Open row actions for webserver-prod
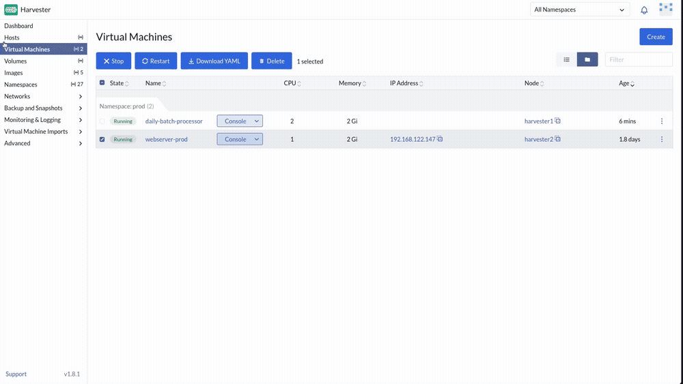 pos(662,140)
